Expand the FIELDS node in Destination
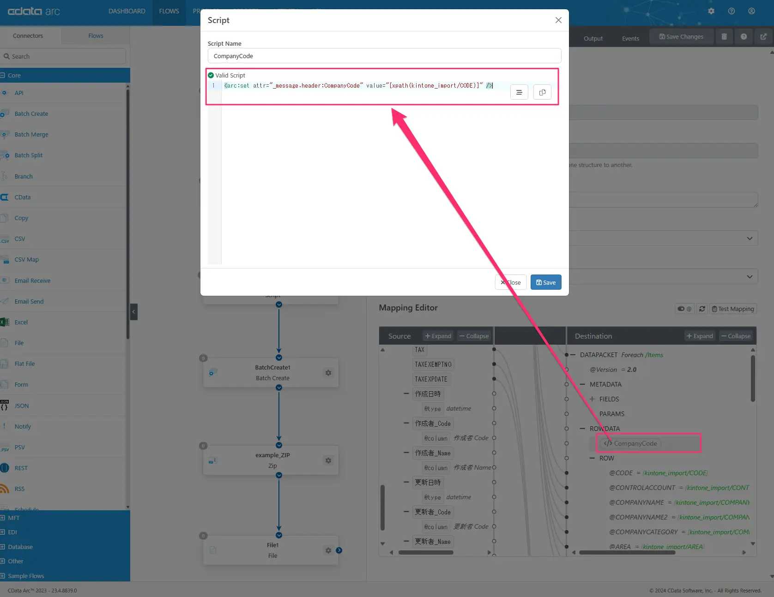 592,399
